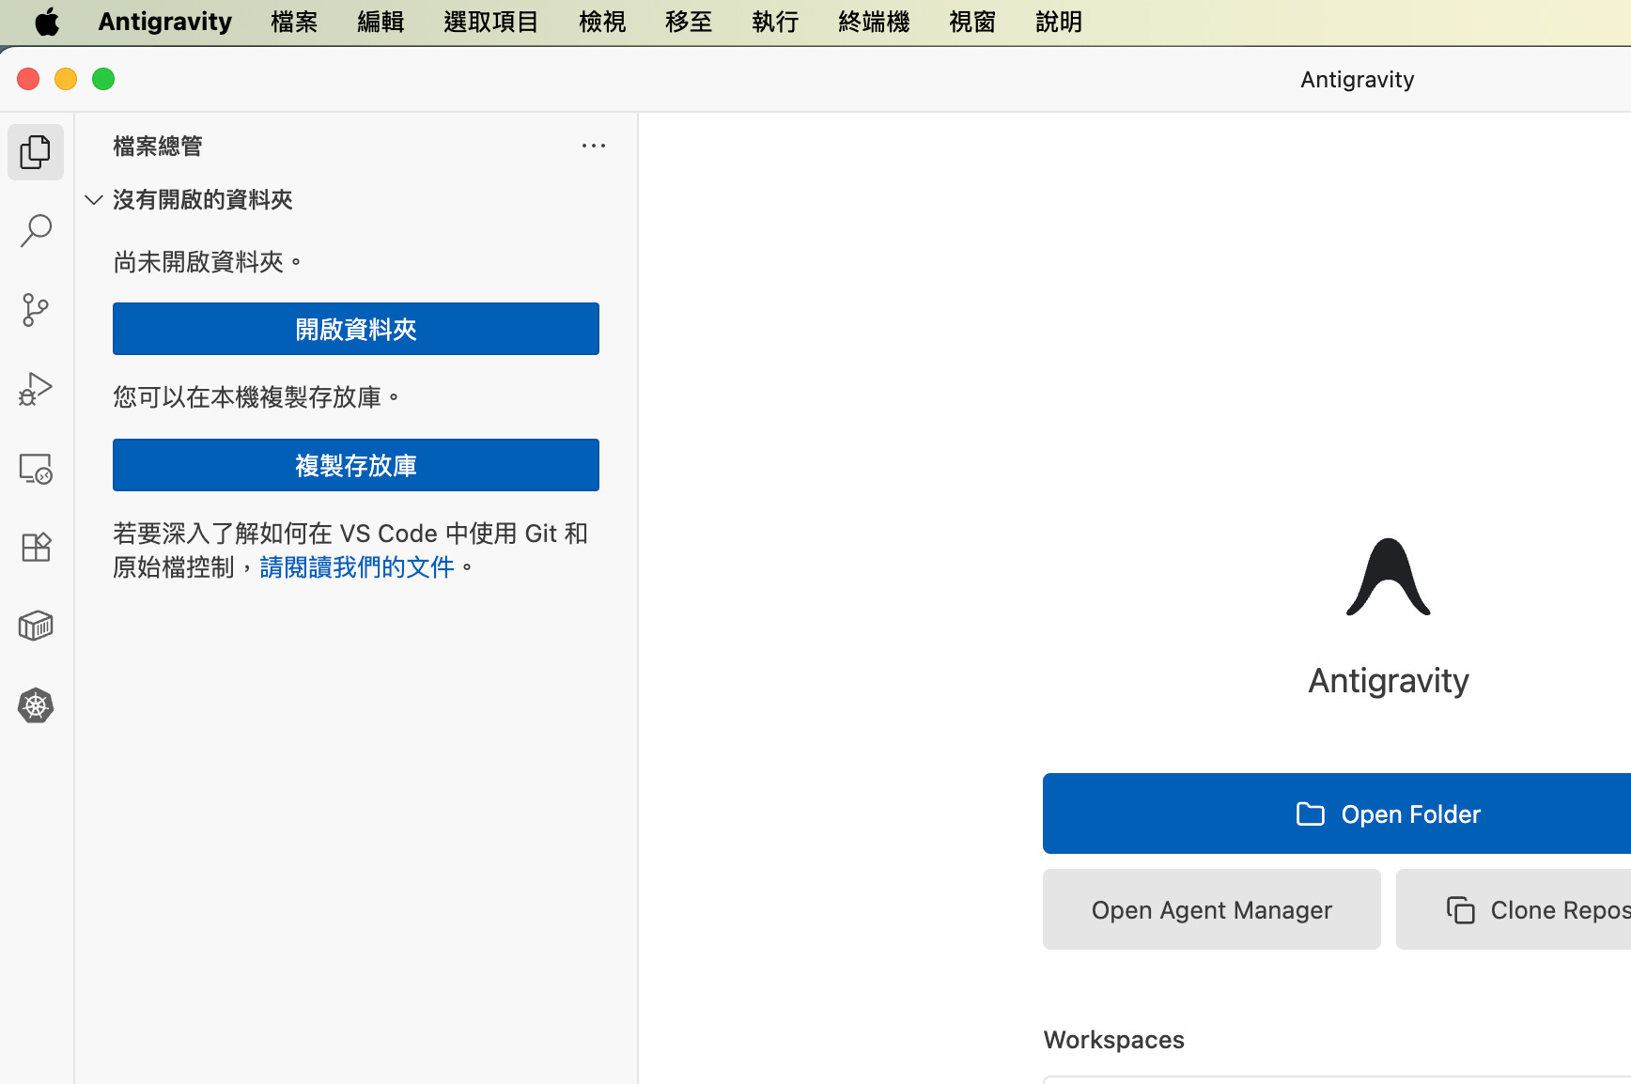
Task: Open the 執行 menu
Action: tap(775, 22)
